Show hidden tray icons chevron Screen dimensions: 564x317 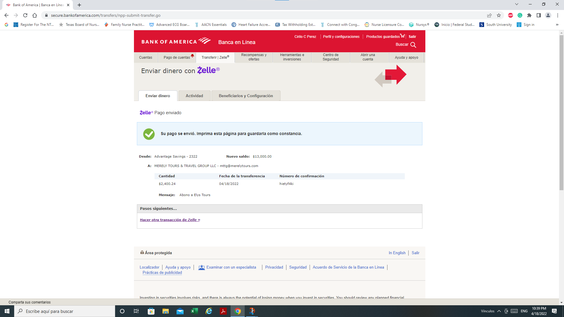pos(499,311)
